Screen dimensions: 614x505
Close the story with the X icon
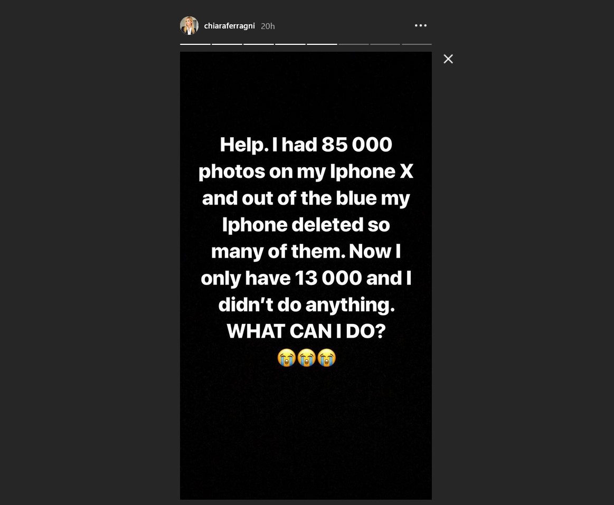coord(448,59)
